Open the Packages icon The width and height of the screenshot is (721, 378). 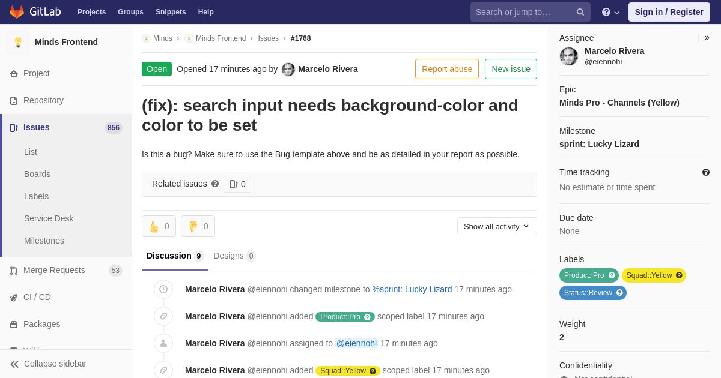(14, 324)
